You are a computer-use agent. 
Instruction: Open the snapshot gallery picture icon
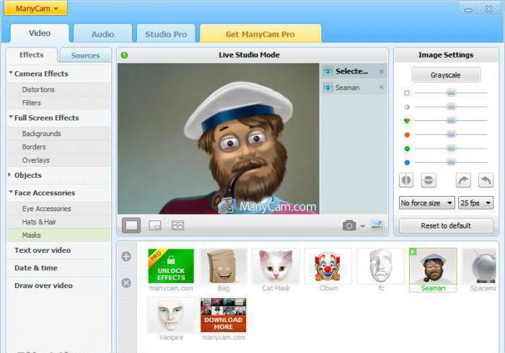pos(377,225)
